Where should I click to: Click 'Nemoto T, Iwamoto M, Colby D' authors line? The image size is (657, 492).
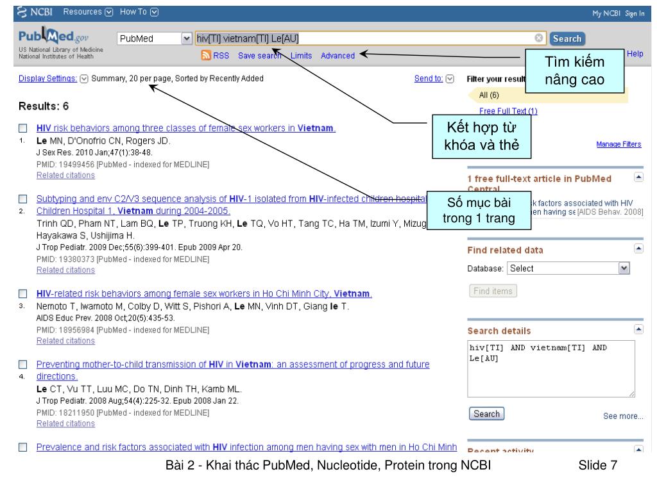(192, 306)
